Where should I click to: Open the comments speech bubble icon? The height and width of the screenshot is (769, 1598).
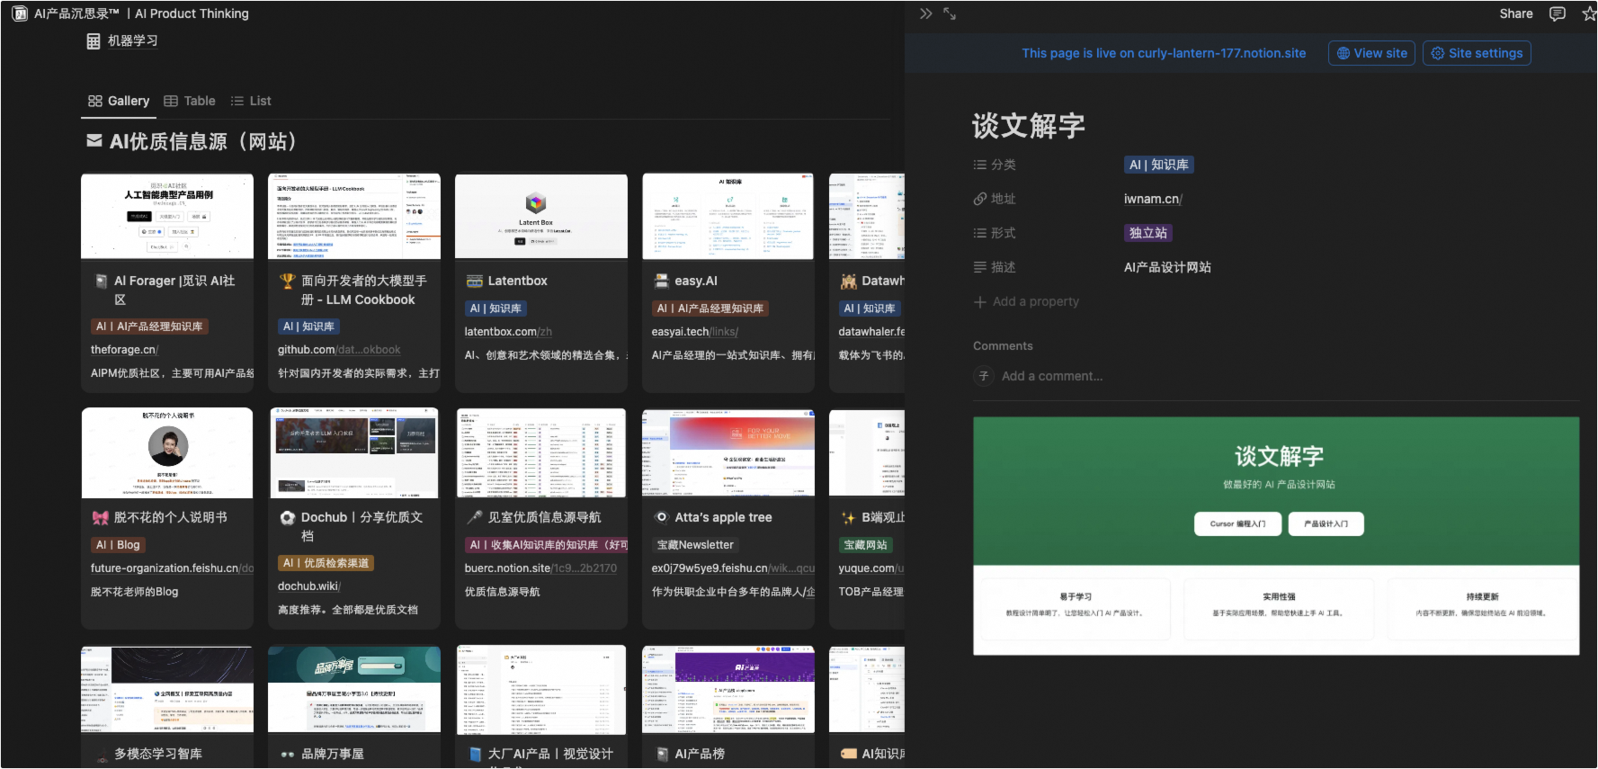(x=1558, y=13)
